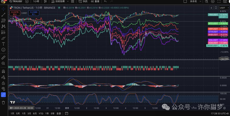Choose the chart layout square icon
The image size is (230, 116).
pyautogui.click(x=185, y=1)
